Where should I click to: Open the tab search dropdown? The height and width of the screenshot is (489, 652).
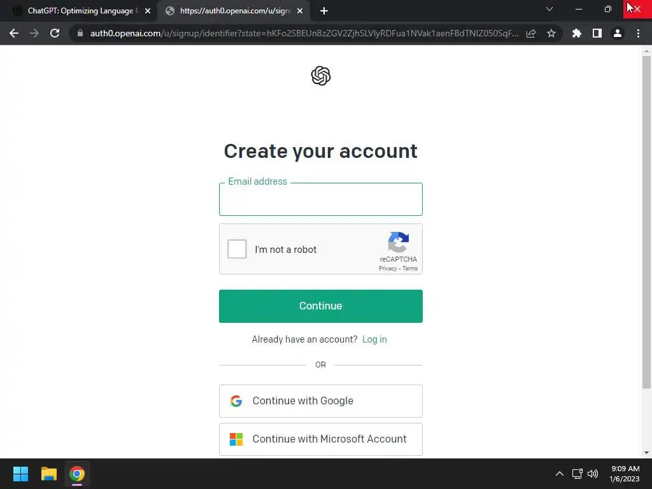pos(549,9)
